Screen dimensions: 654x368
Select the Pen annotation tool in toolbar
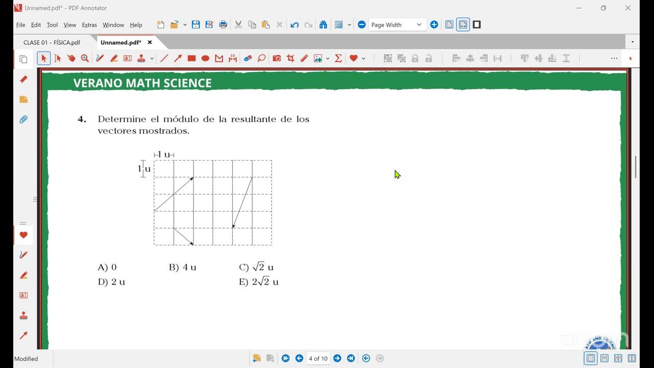(100, 58)
